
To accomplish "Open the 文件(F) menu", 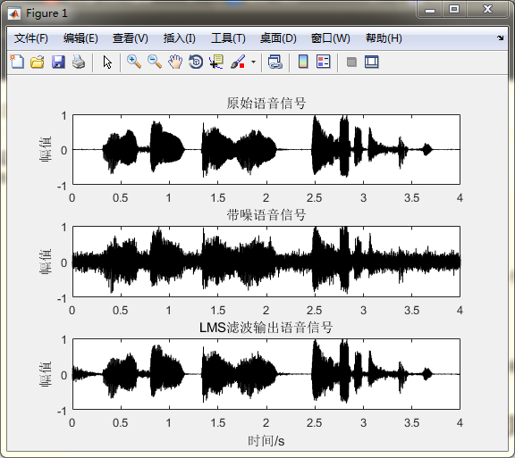I will (x=31, y=38).
